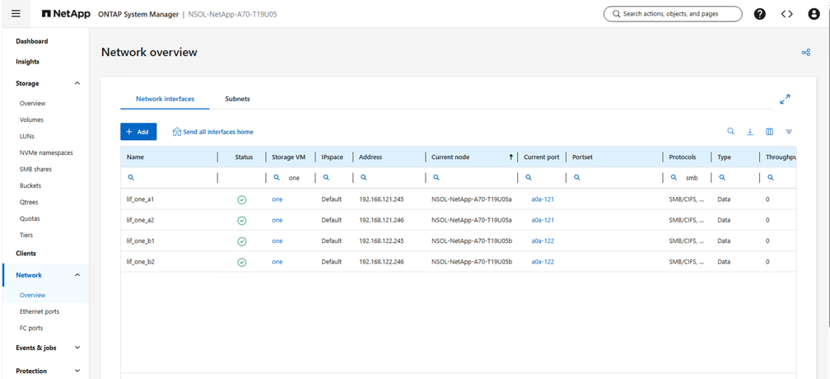Click the table search magnifier icon
Screen dimensions: 830x379
click(730, 132)
